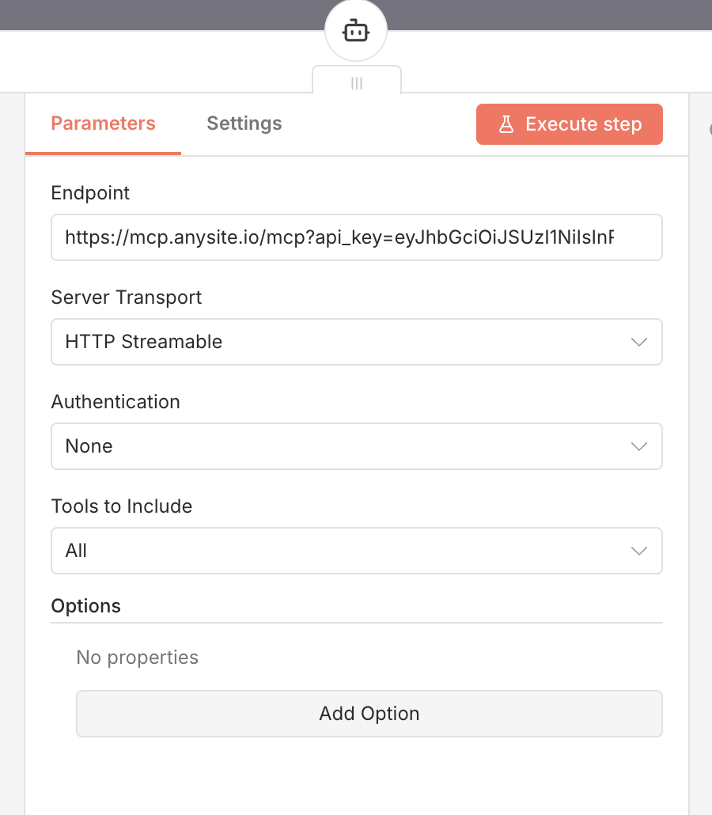Select the HTTP Streamable transport field
The height and width of the screenshot is (815, 712).
click(x=356, y=342)
